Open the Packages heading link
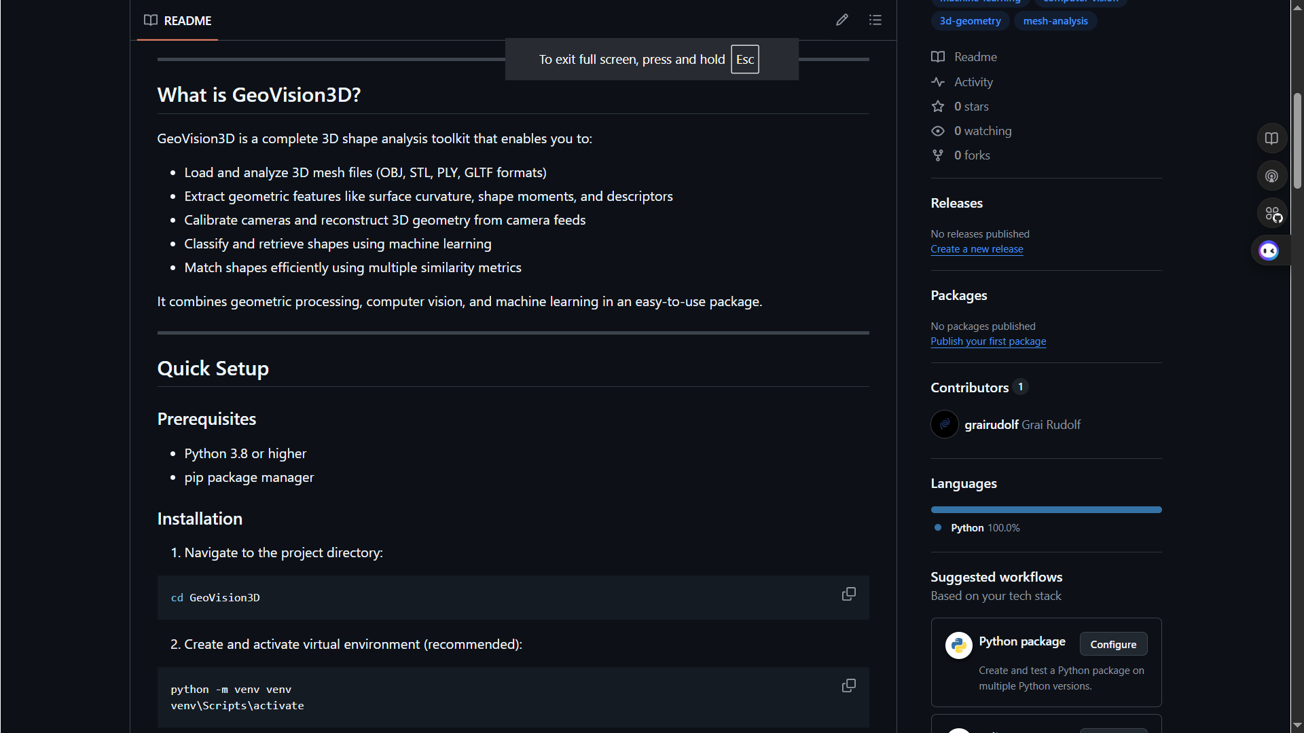This screenshot has height=733, width=1304. pos(959,295)
